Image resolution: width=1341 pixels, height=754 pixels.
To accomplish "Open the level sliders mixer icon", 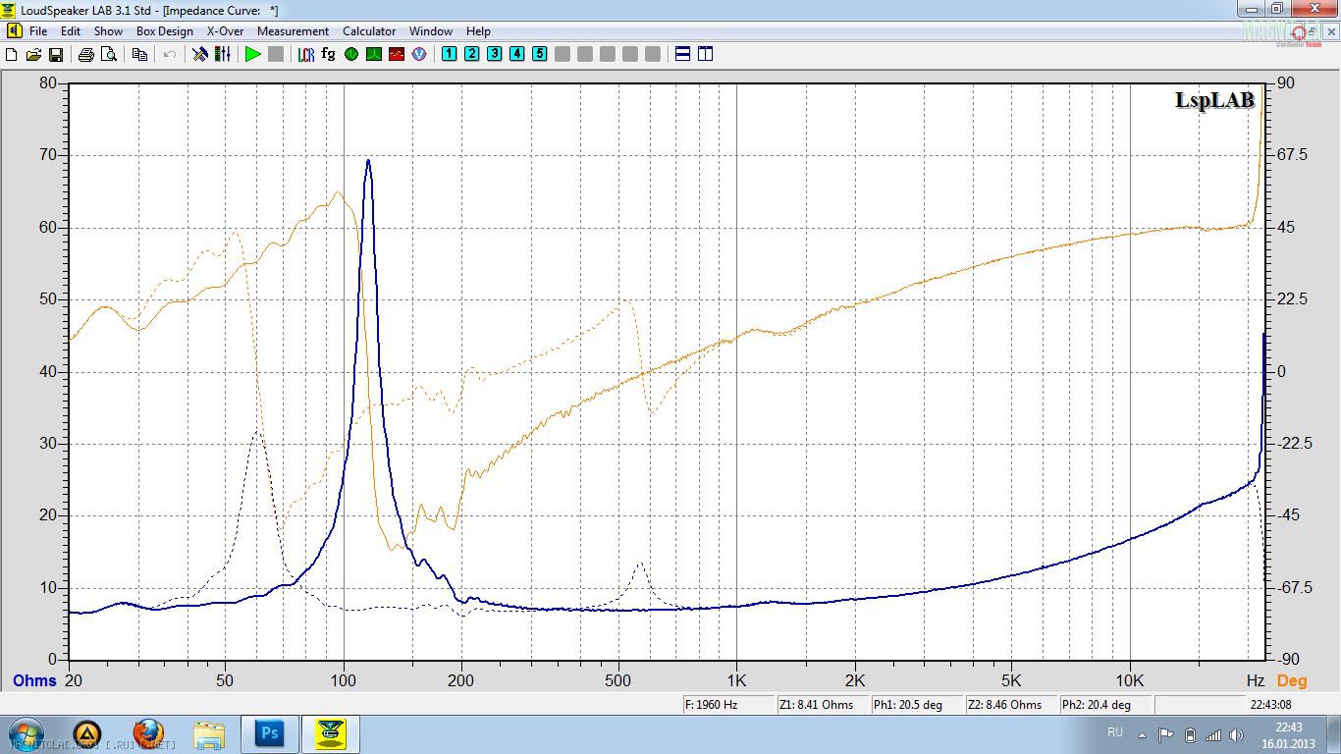I will 223,54.
